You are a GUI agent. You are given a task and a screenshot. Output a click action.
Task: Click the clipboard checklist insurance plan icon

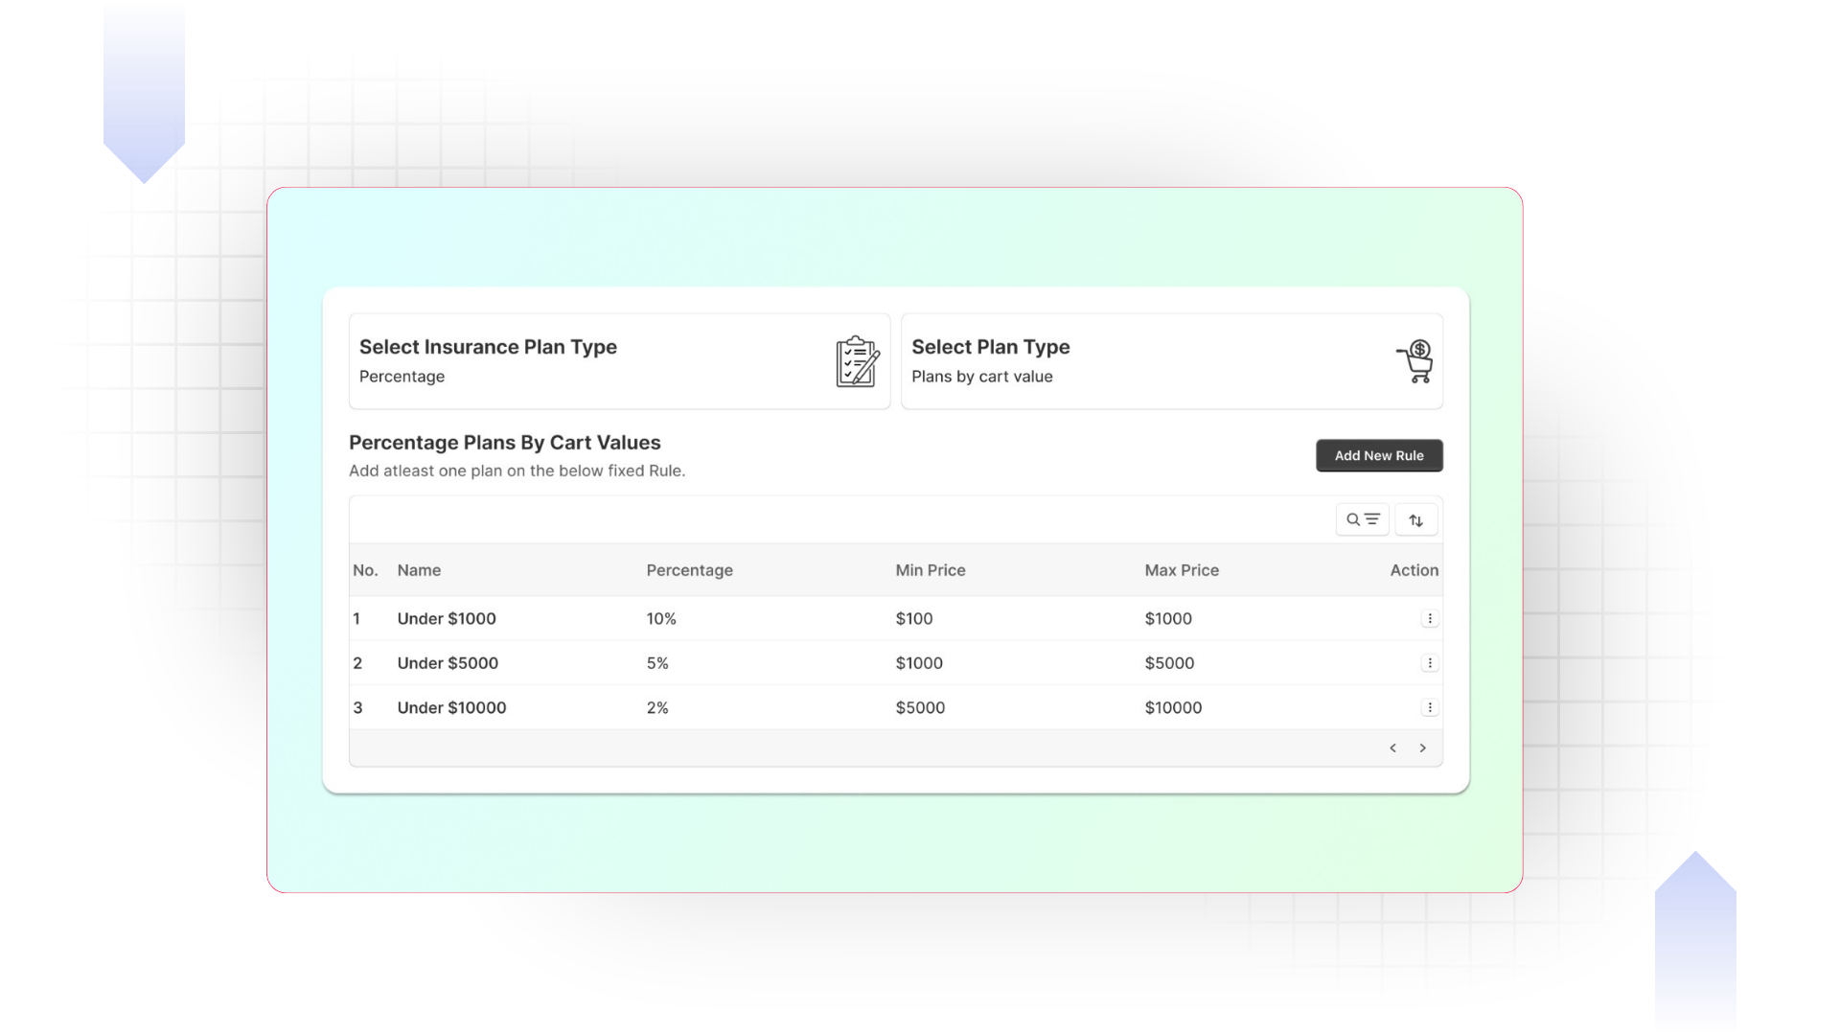857,361
